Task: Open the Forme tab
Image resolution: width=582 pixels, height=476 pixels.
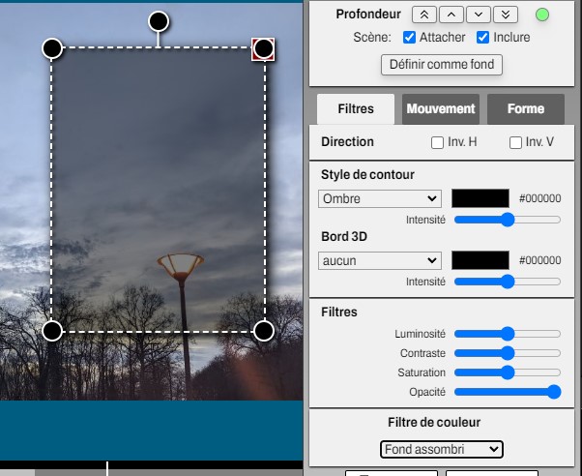Action: coord(525,109)
